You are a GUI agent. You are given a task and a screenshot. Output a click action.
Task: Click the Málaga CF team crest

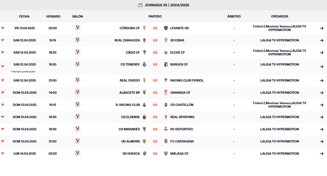coord(166,153)
